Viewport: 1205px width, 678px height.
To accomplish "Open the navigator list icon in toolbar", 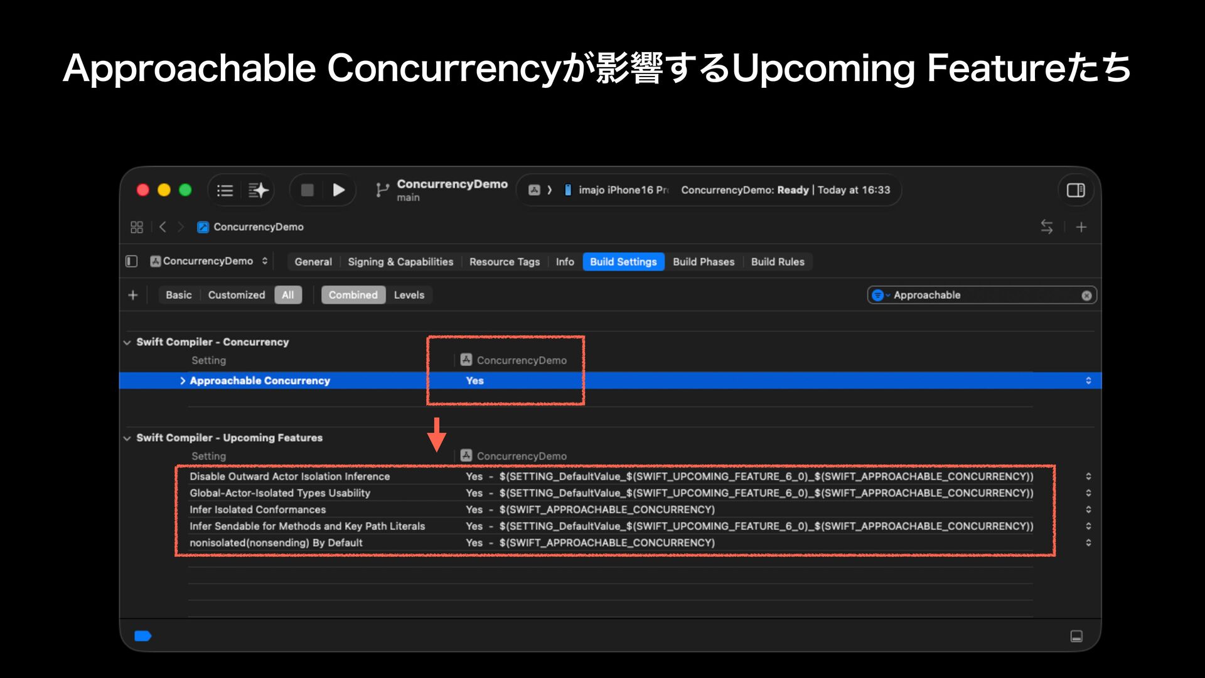I will click(225, 190).
